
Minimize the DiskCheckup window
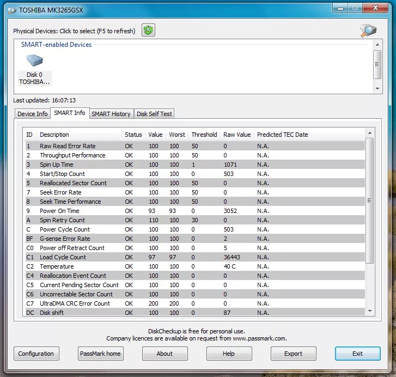[340, 8]
